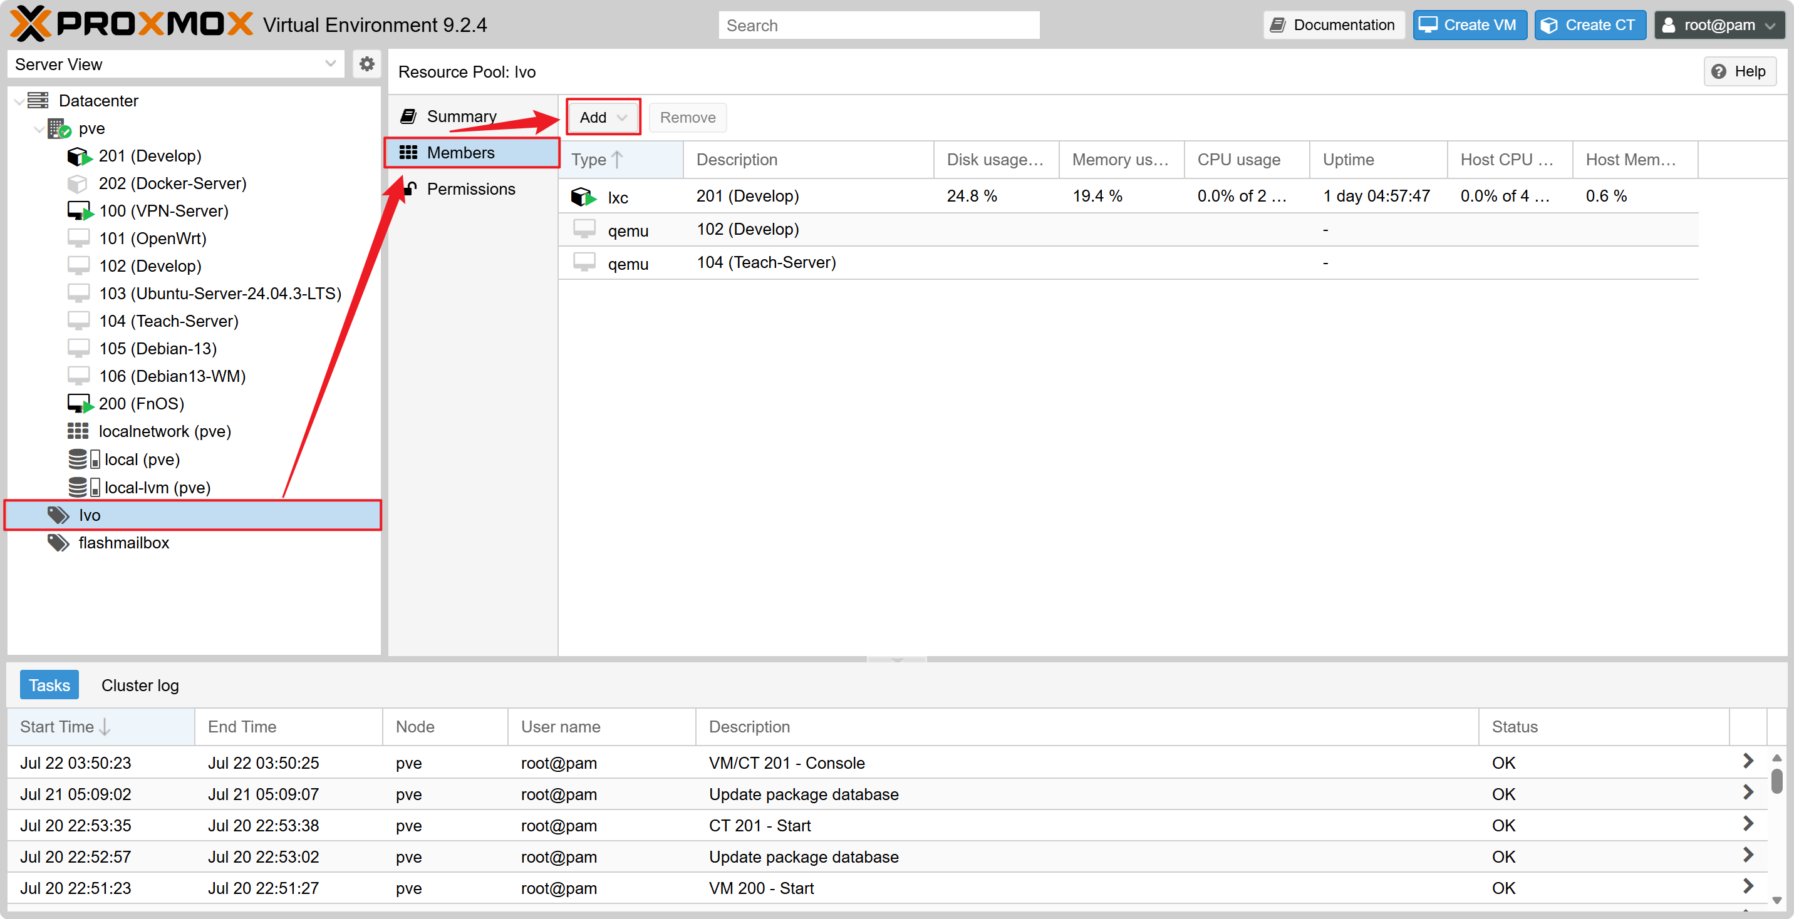Open the Add dropdown menu
The height and width of the screenshot is (919, 1794).
tap(603, 117)
